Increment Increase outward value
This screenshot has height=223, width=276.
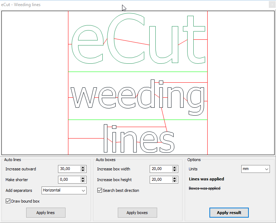tap(83, 168)
